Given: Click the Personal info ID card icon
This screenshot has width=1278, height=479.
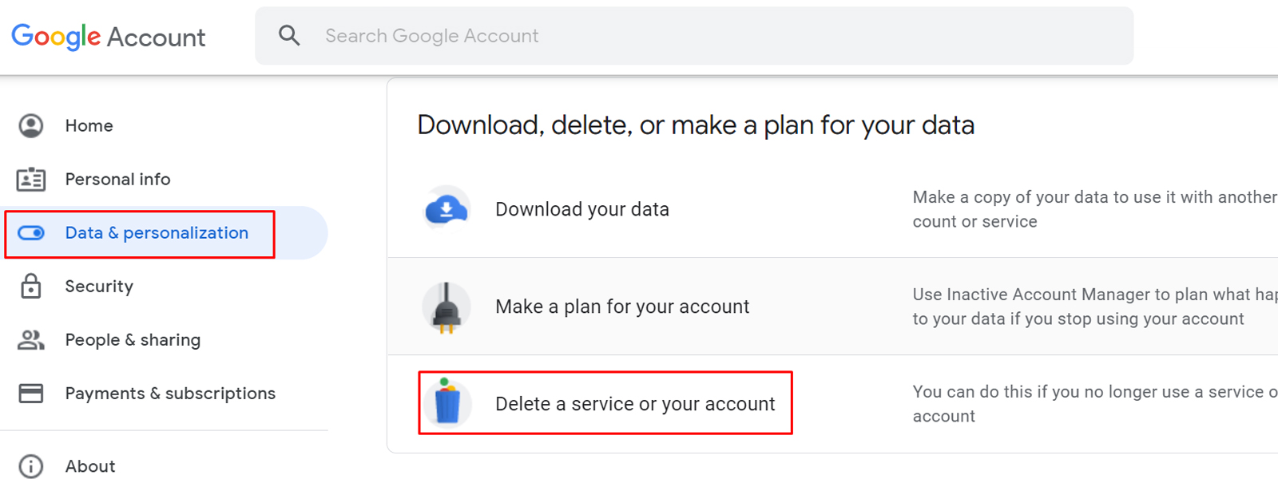Looking at the screenshot, I should (x=31, y=179).
